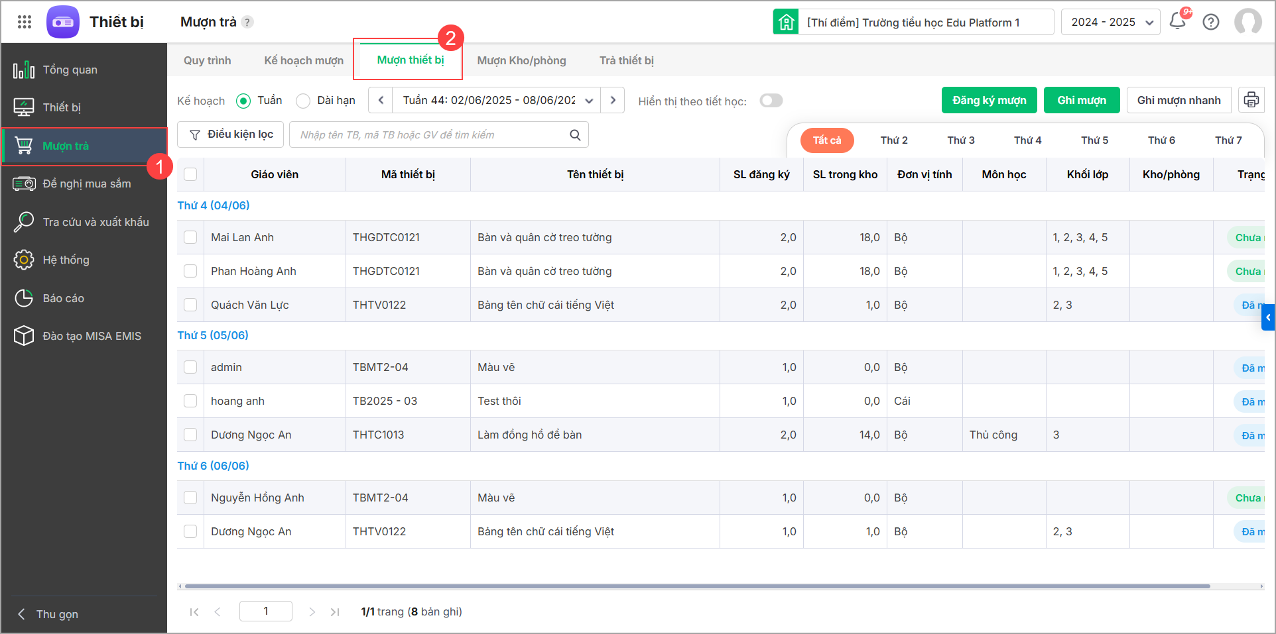
Task: Open the user avatar profile
Action: 1247,22
